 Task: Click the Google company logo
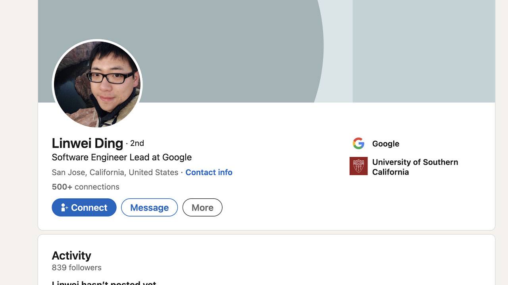pos(358,144)
